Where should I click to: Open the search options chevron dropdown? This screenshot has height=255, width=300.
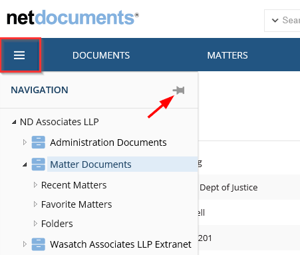pos(275,21)
